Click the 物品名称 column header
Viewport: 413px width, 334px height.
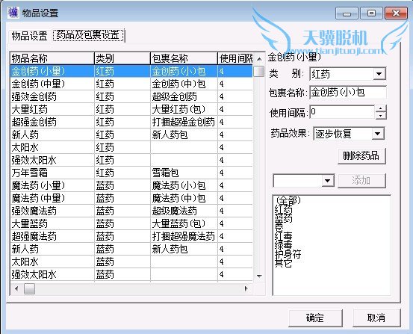(52, 58)
